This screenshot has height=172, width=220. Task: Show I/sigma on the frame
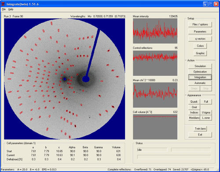pos(206,112)
